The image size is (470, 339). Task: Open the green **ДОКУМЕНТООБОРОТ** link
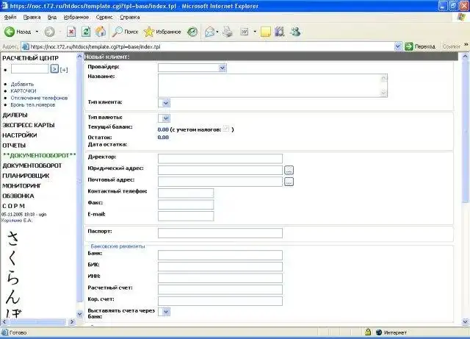[x=39, y=156]
